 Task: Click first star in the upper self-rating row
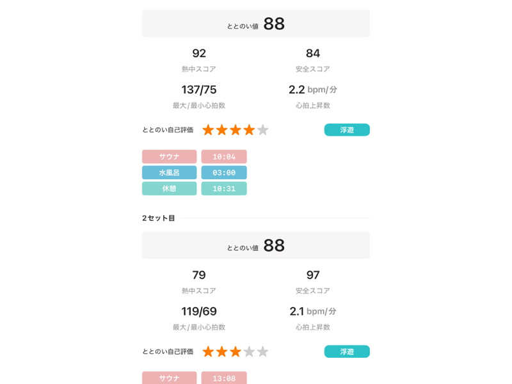(x=208, y=130)
